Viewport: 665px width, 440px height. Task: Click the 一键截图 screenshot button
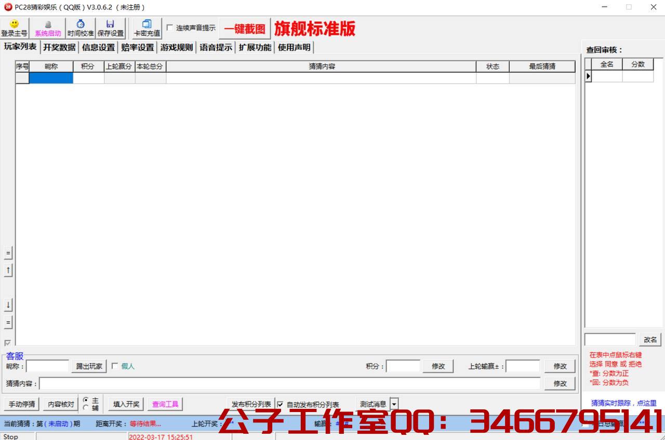point(245,29)
